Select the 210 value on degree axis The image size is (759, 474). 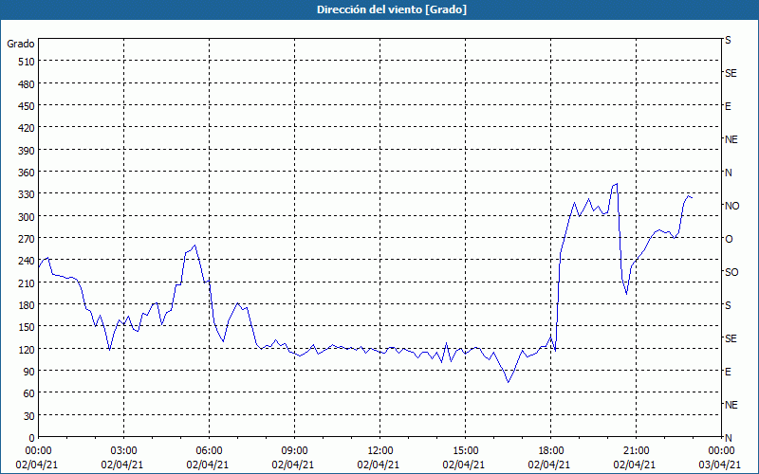[x=27, y=283]
